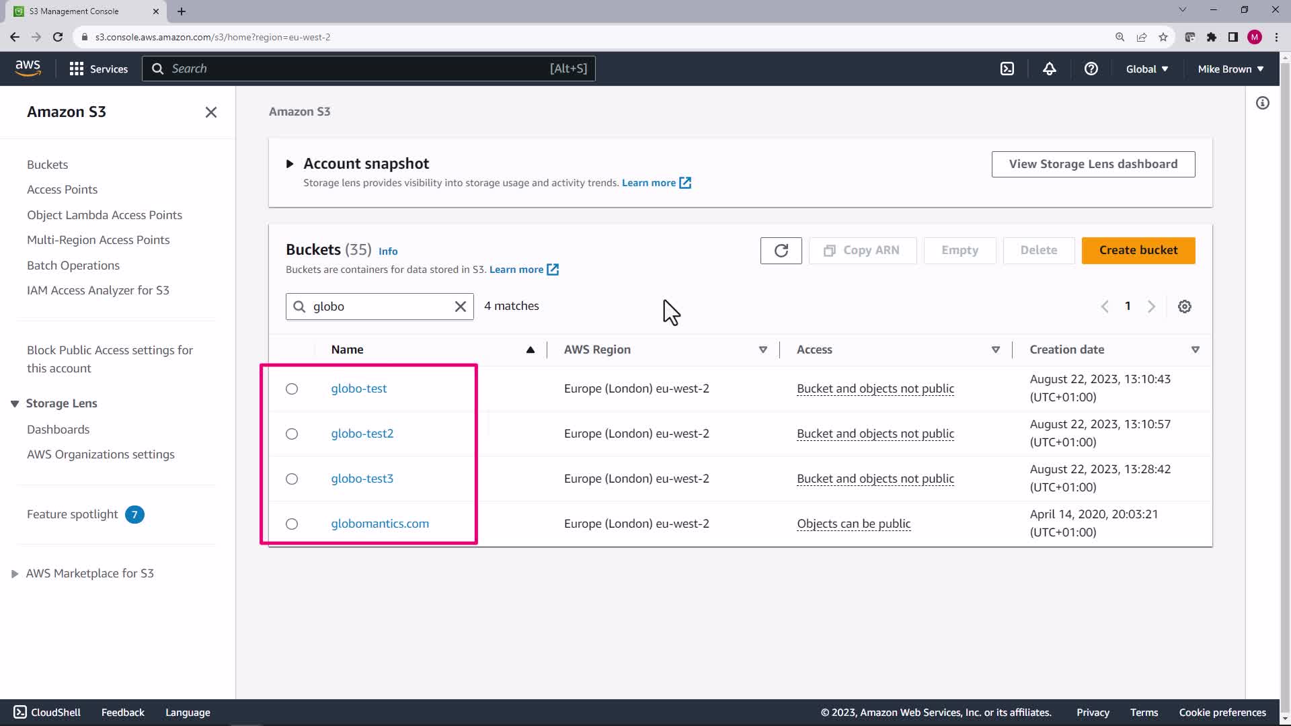
Task: Click the refresh buckets button
Action: pyautogui.click(x=781, y=250)
